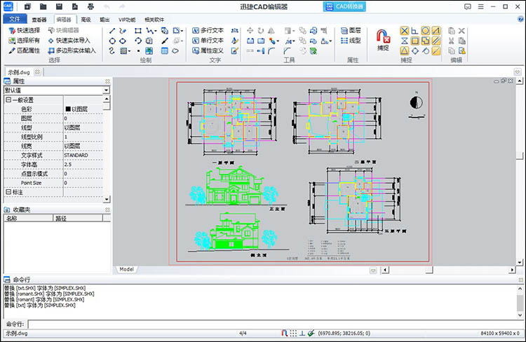Click the CAD转换器 button
The width and height of the screenshot is (526, 342).
tap(344, 6)
